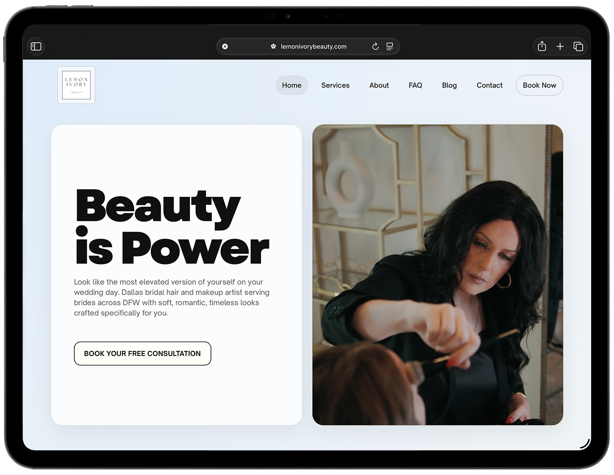Open the Contact page
This screenshot has width=614, height=475.
coord(489,85)
